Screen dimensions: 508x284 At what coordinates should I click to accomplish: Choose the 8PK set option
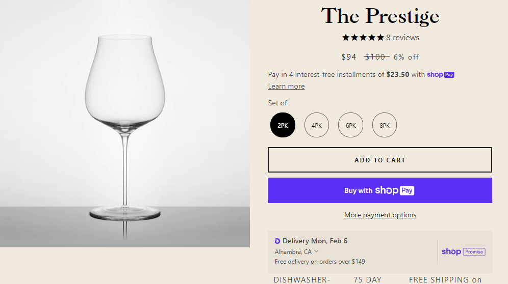[385, 125]
